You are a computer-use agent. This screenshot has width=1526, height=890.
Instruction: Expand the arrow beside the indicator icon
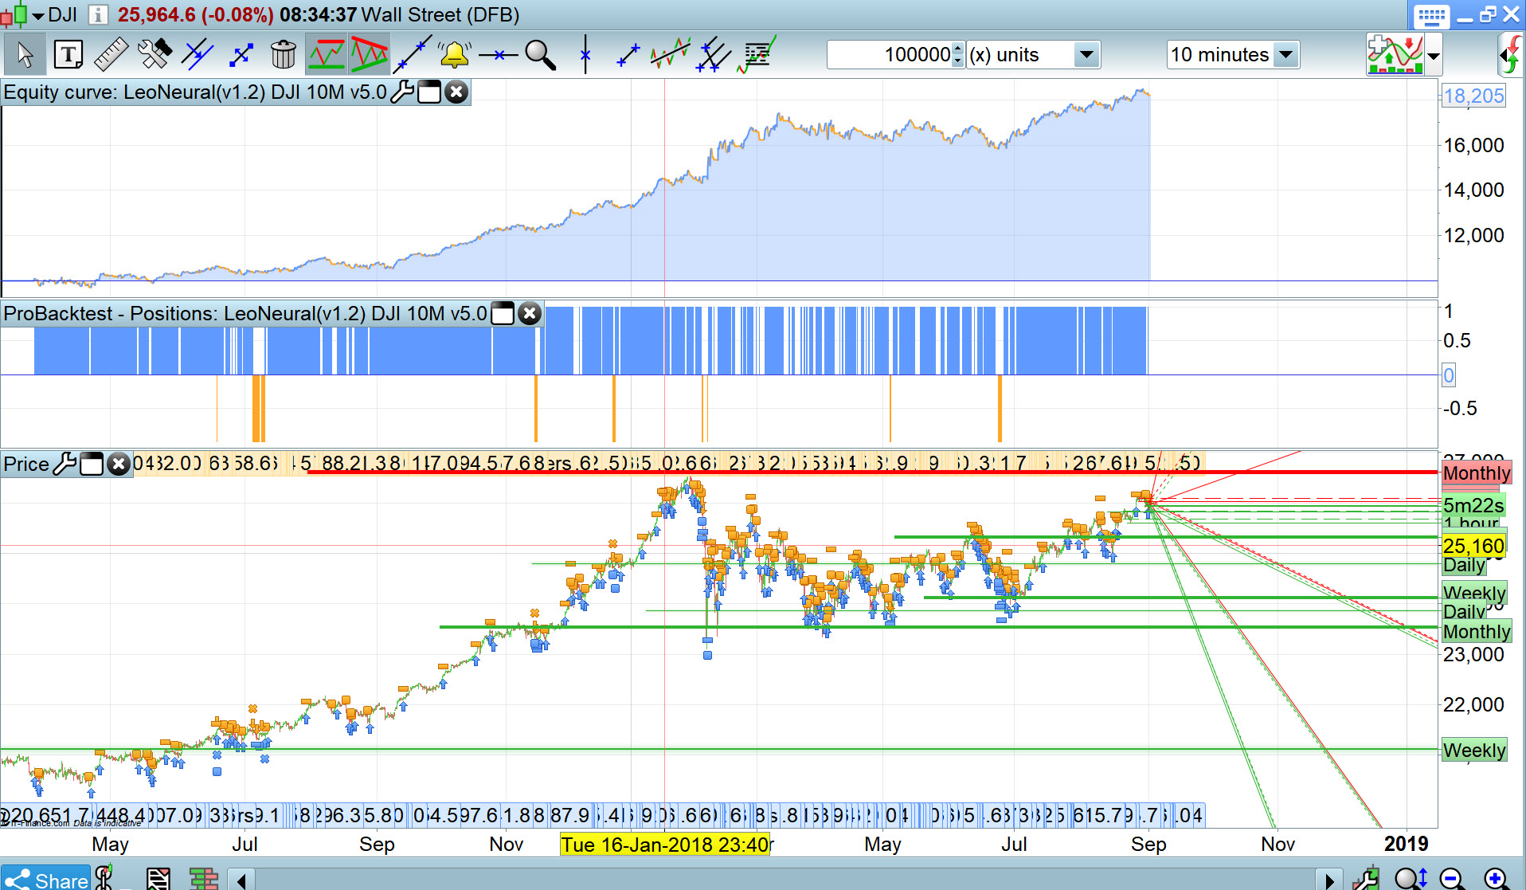click(x=1434, y=57)
